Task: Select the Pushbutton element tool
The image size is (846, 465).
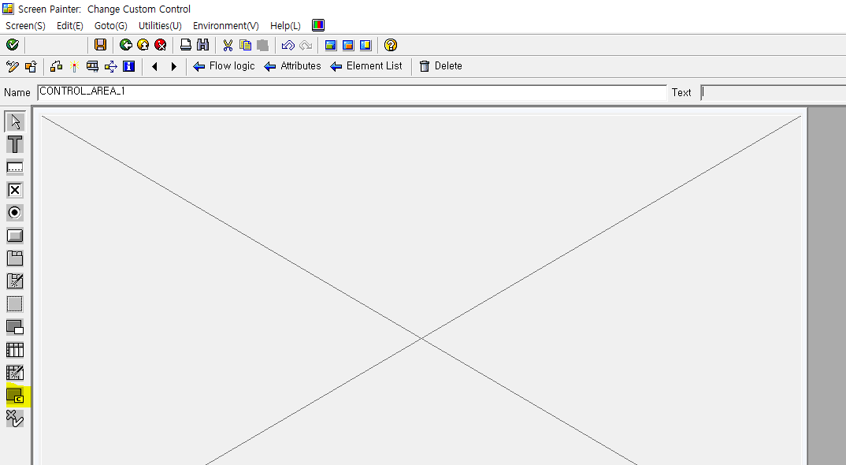Action: point(14,236)
